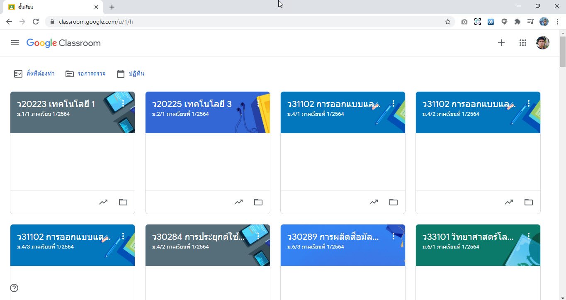Click the scrollbar up arrow
The width and height of the screenshot is (566, 300).
click(x=563, y=32)
